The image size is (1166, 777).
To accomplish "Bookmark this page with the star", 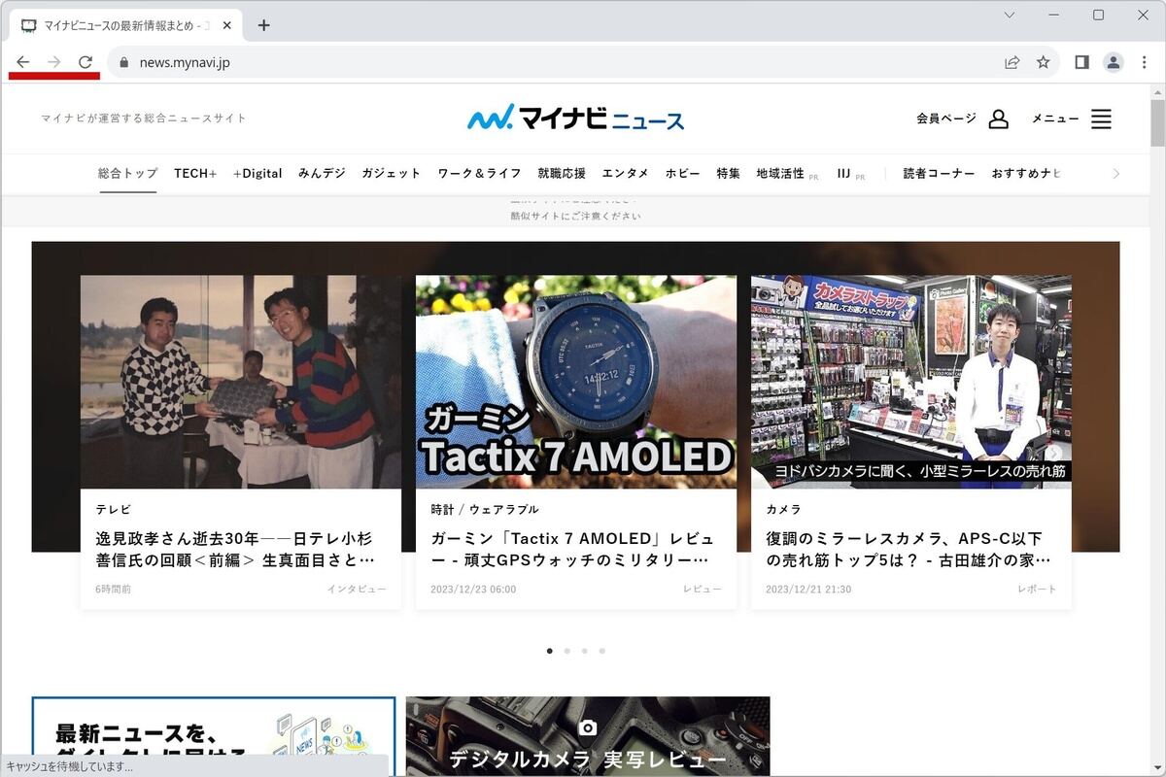I will pos(1044,62).
